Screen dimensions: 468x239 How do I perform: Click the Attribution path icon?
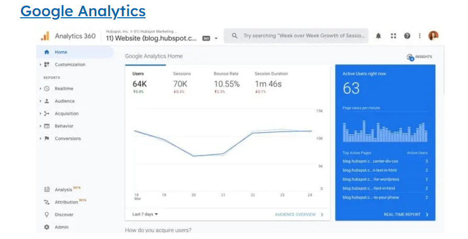point(47,202)
